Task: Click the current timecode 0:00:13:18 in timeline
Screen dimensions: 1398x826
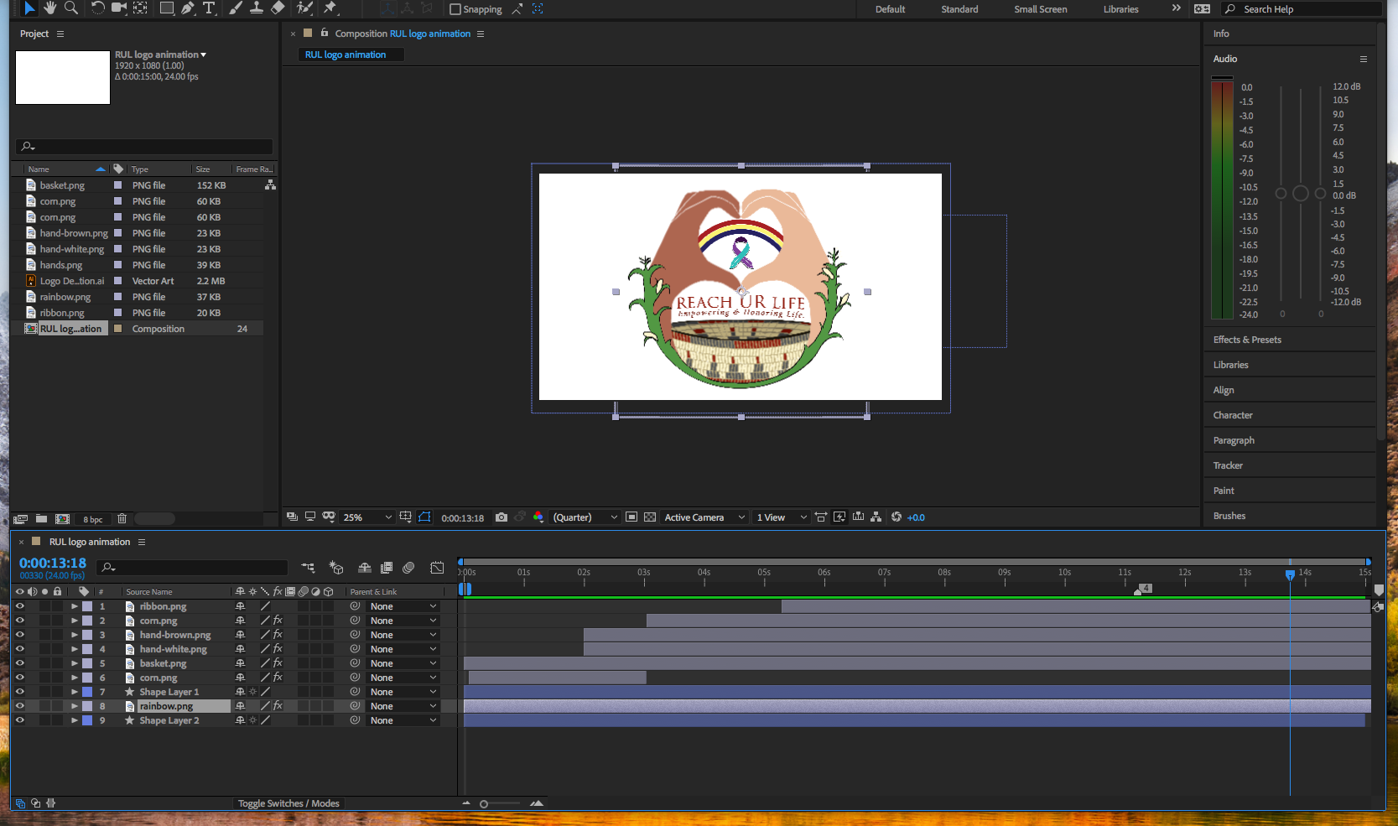Action: pyautogui.click(x=53, y=563)
